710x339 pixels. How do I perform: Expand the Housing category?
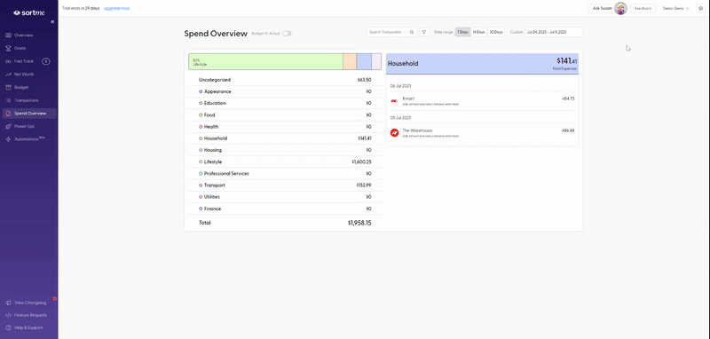point(285,150)
